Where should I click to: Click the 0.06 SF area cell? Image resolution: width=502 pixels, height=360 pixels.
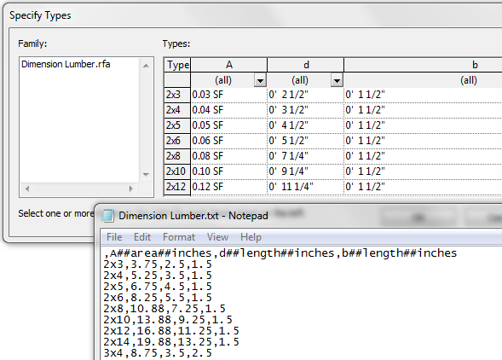coord(229,141)
